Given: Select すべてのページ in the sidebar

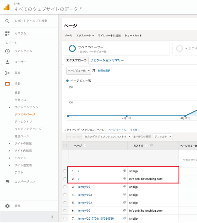Looking at the screenshot, I should [25, 114].
